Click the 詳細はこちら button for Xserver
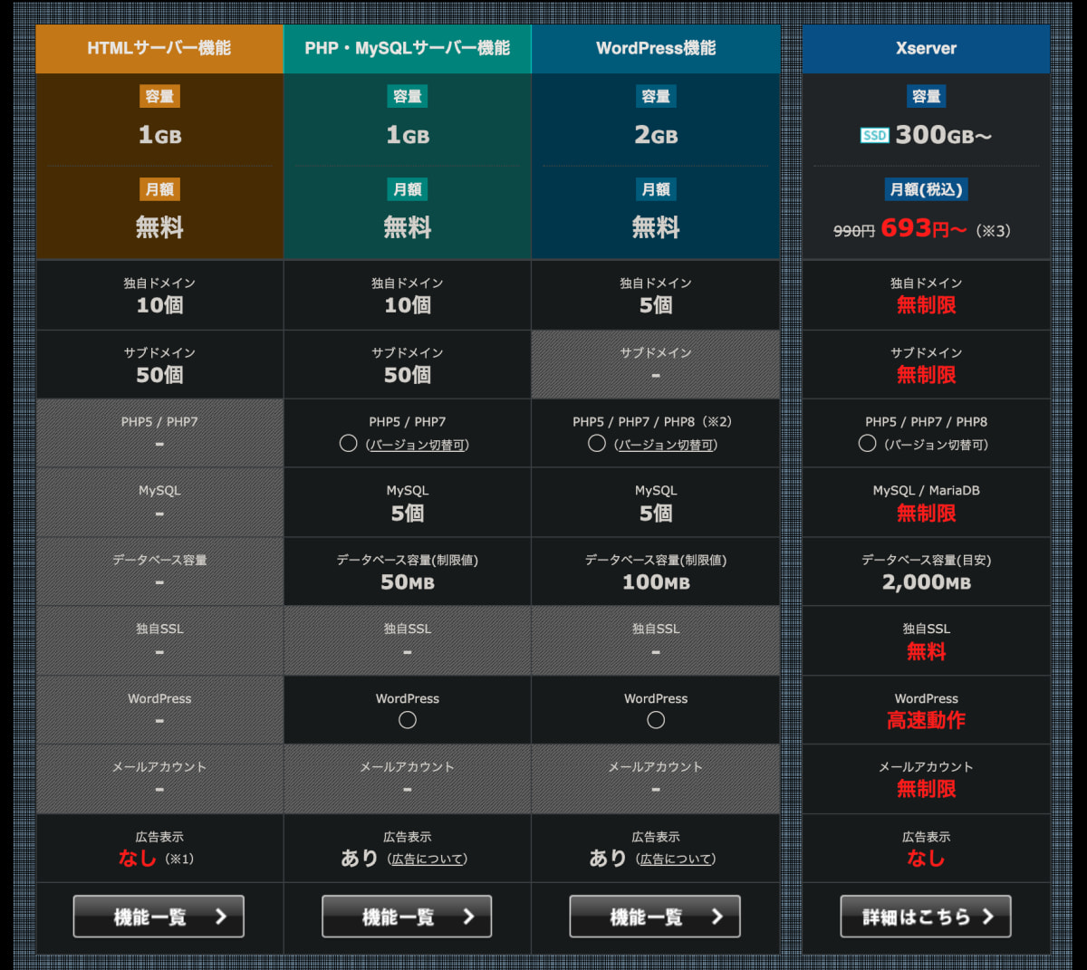The image size is (1087, 970). [926, 917]
